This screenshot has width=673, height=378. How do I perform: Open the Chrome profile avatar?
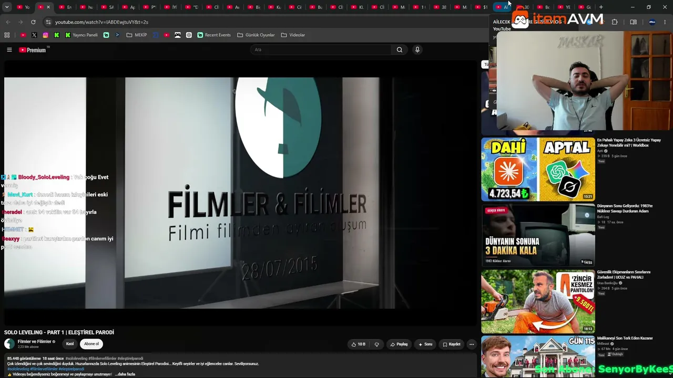coord(652,22)
